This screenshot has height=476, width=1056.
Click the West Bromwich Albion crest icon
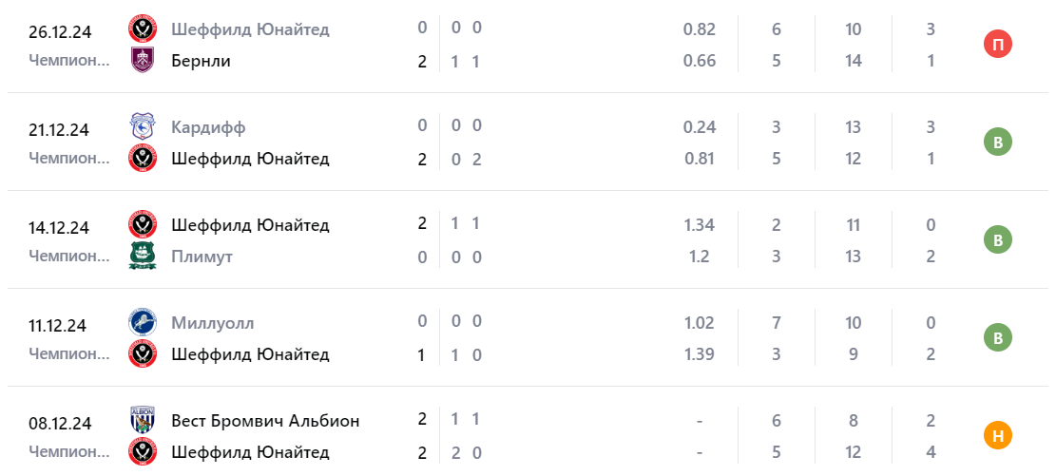(x=142, y=420)
